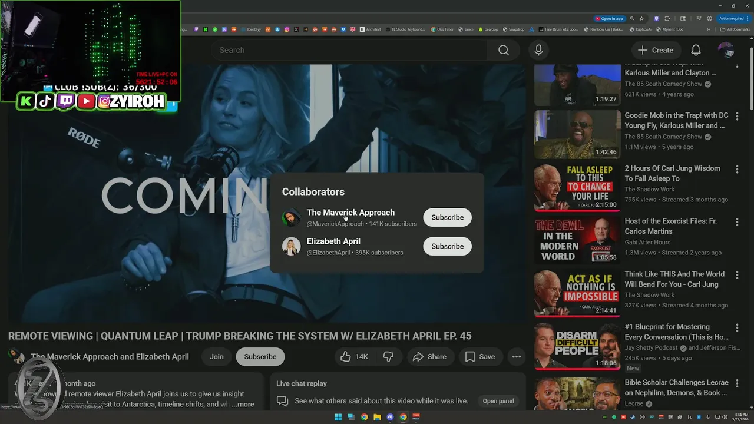Viewport: 754px width, 424px height.
Task: Open the 'All Bookmarks' folder
Action: point(735,29)
